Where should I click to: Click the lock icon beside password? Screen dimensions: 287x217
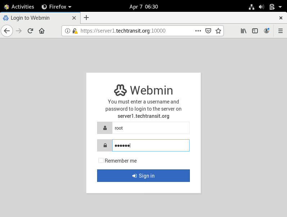point(105,145)
